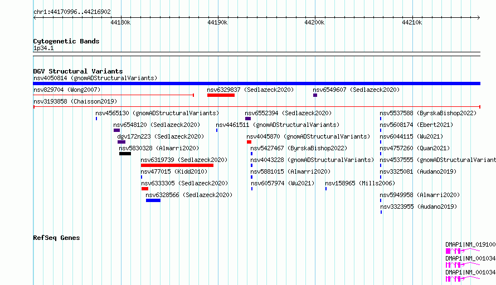Screen dimensions: 496x285
Task: Click the blue nsv6328566 variant bar
Action: click(x=153, y=200)
